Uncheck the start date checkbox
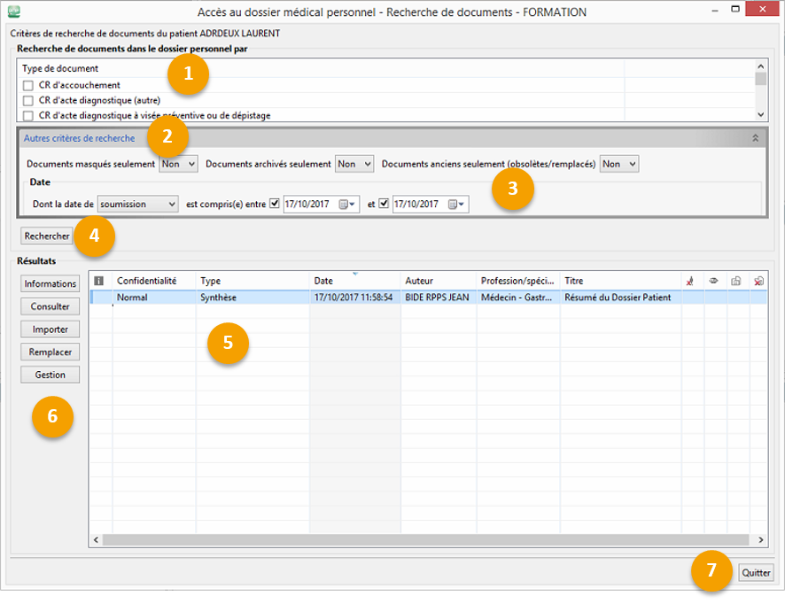 (x=275, y=204)
